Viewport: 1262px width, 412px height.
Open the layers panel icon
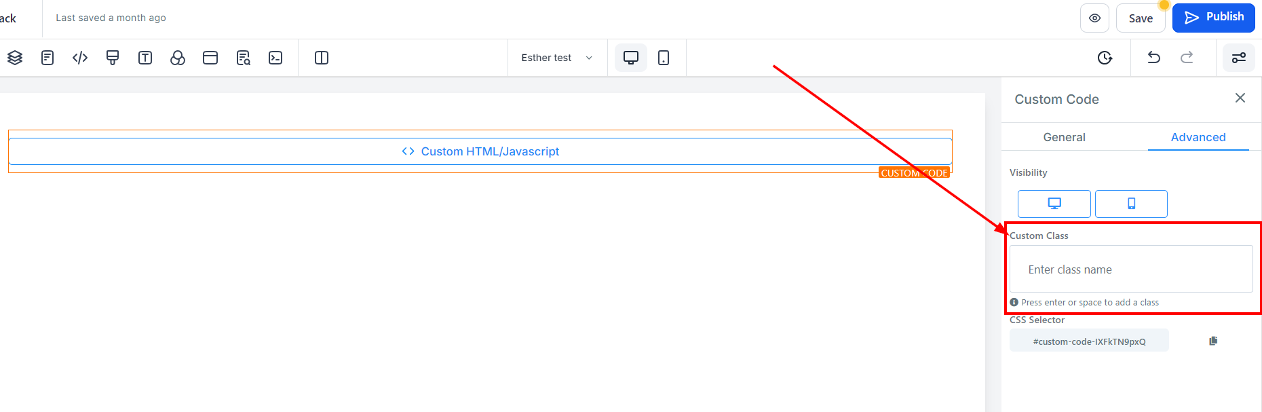tap(15, 58)
